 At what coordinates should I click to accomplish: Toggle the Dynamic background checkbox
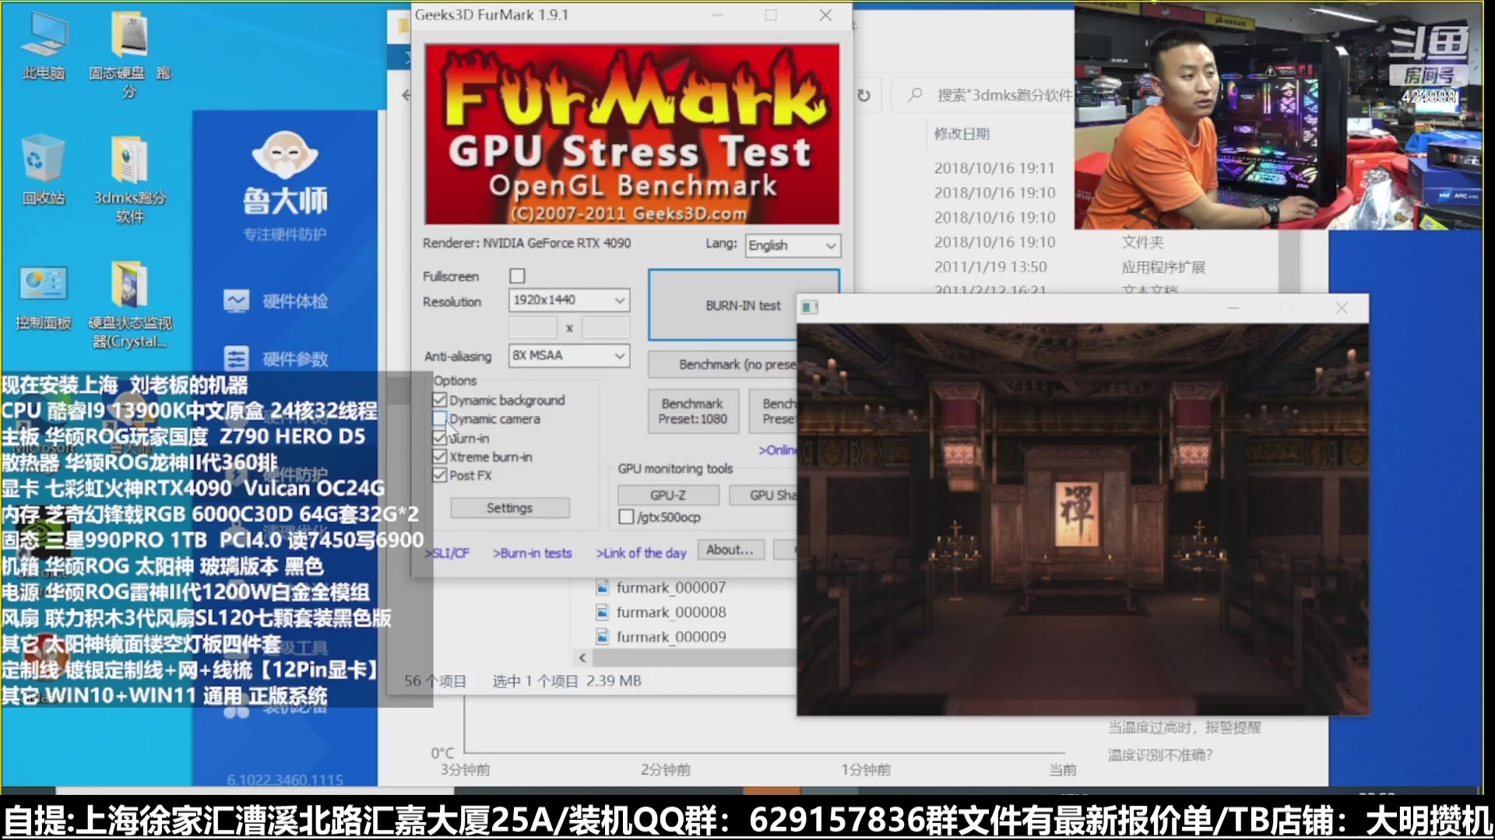pos(439,400)
